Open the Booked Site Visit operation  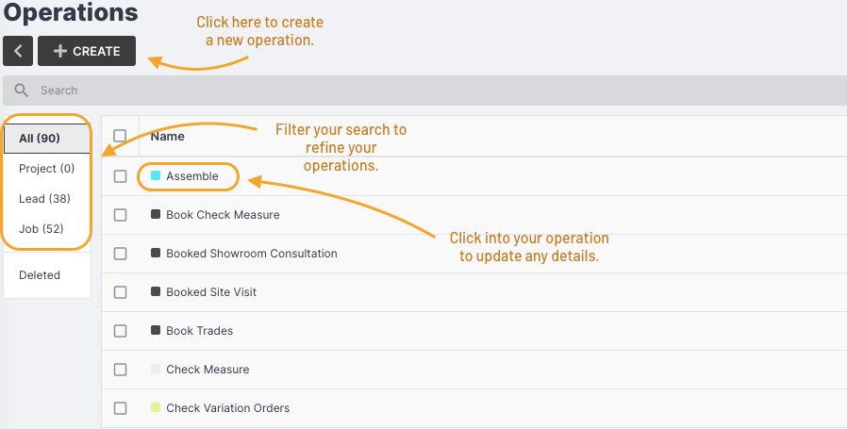(211, 292)
